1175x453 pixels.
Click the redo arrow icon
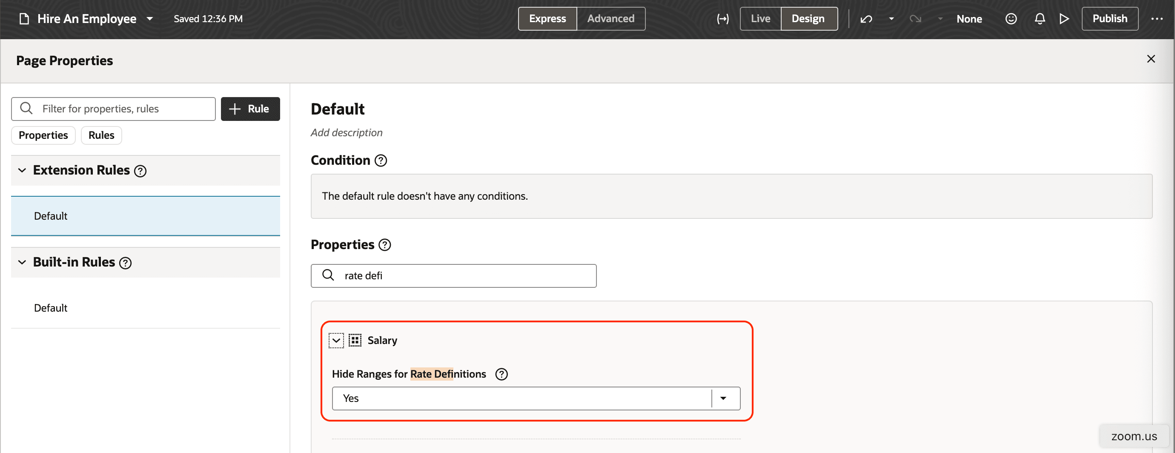915,19
